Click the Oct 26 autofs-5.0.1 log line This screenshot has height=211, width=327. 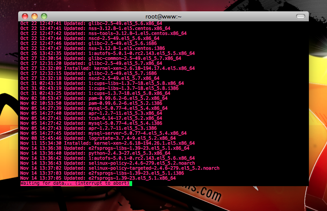click(108, 54)
